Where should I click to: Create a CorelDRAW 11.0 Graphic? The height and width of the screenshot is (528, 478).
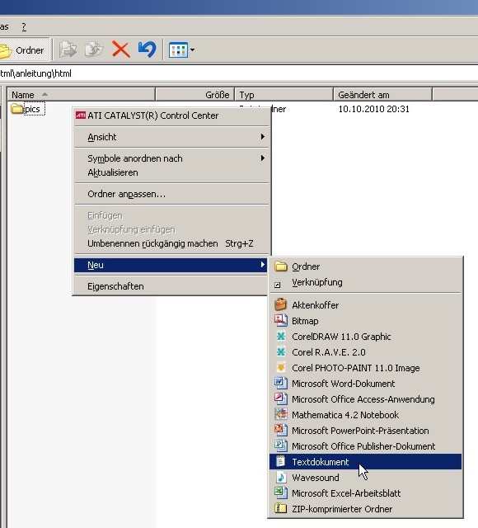click(x=365, y=337)
